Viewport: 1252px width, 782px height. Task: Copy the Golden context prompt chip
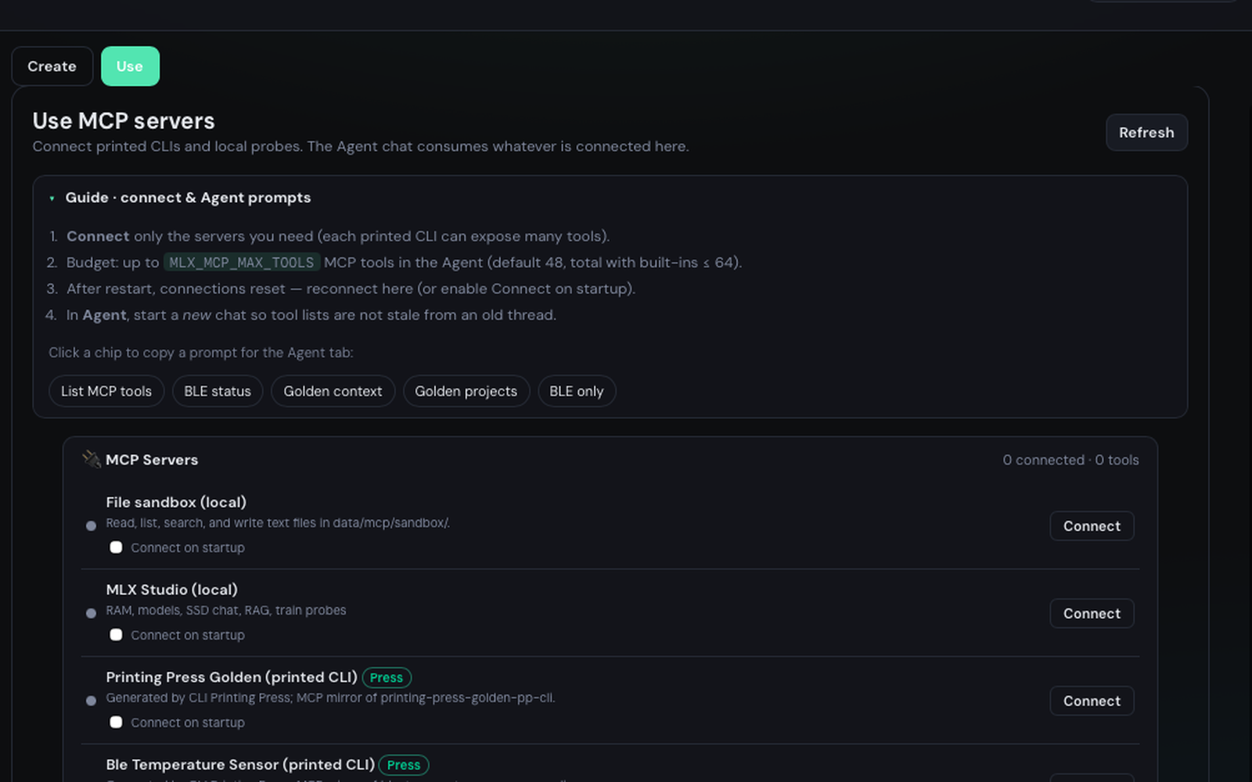[333, 391]
